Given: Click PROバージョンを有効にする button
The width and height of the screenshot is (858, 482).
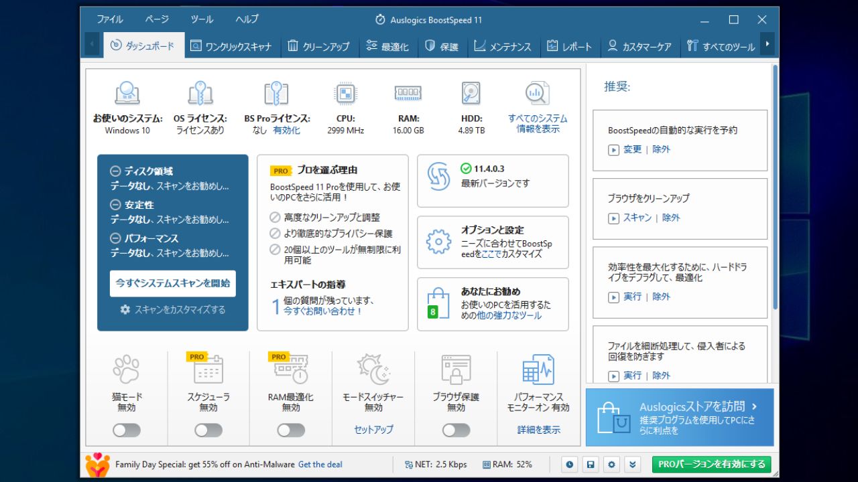Looking at the screenshot, I should (x=712, y=464).
